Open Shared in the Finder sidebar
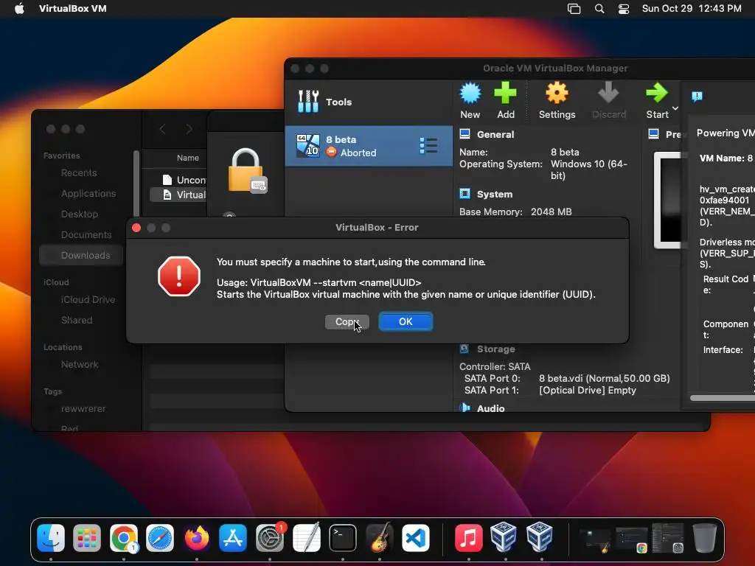Viewport: 755px width, 566px height. point(77,320)
